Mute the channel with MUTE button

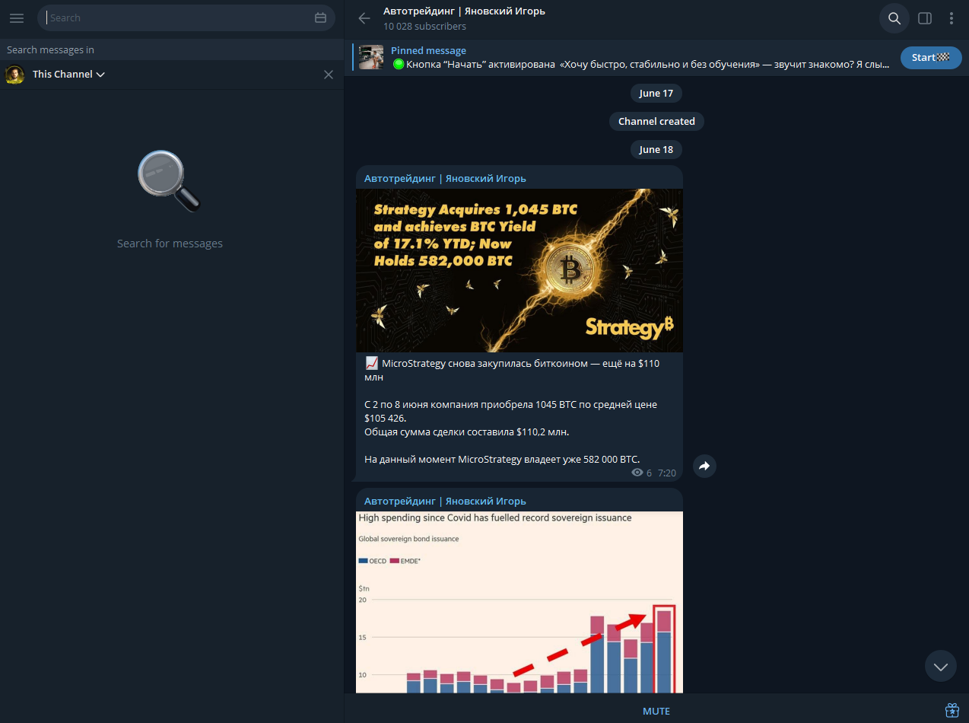tap(656, 711)
